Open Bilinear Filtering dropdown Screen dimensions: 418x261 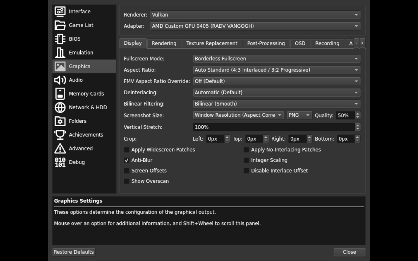[x=277, y=104]
